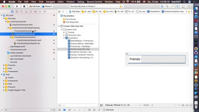Go forward in editor history

click(66, 12)
